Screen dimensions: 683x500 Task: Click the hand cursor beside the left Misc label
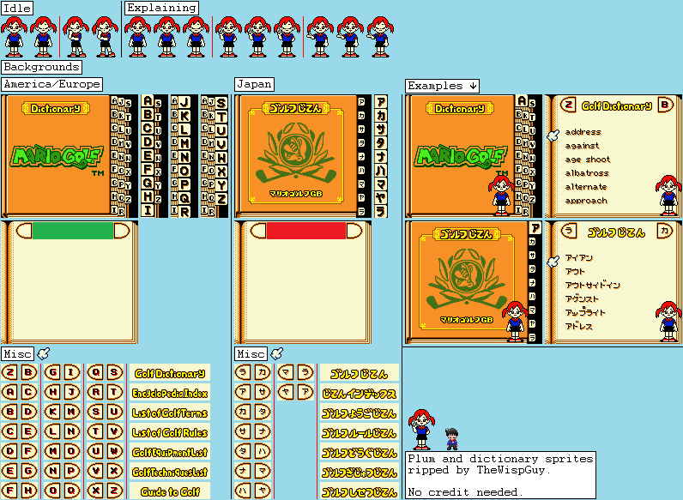point(43,353)
